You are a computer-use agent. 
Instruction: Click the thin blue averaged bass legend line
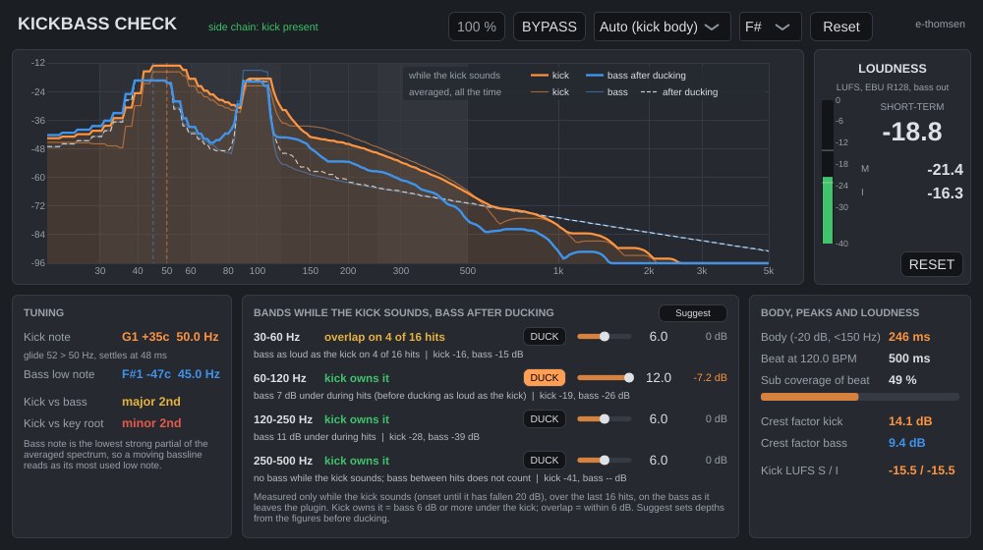(595, 92)
